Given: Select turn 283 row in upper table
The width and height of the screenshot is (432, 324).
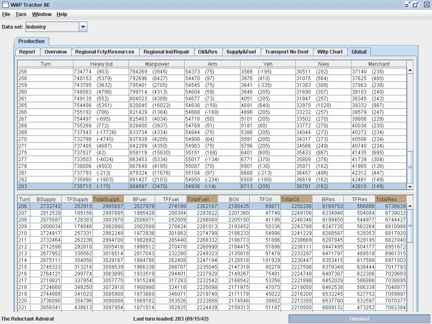Looking at the screenshot, I should point(212,186).
